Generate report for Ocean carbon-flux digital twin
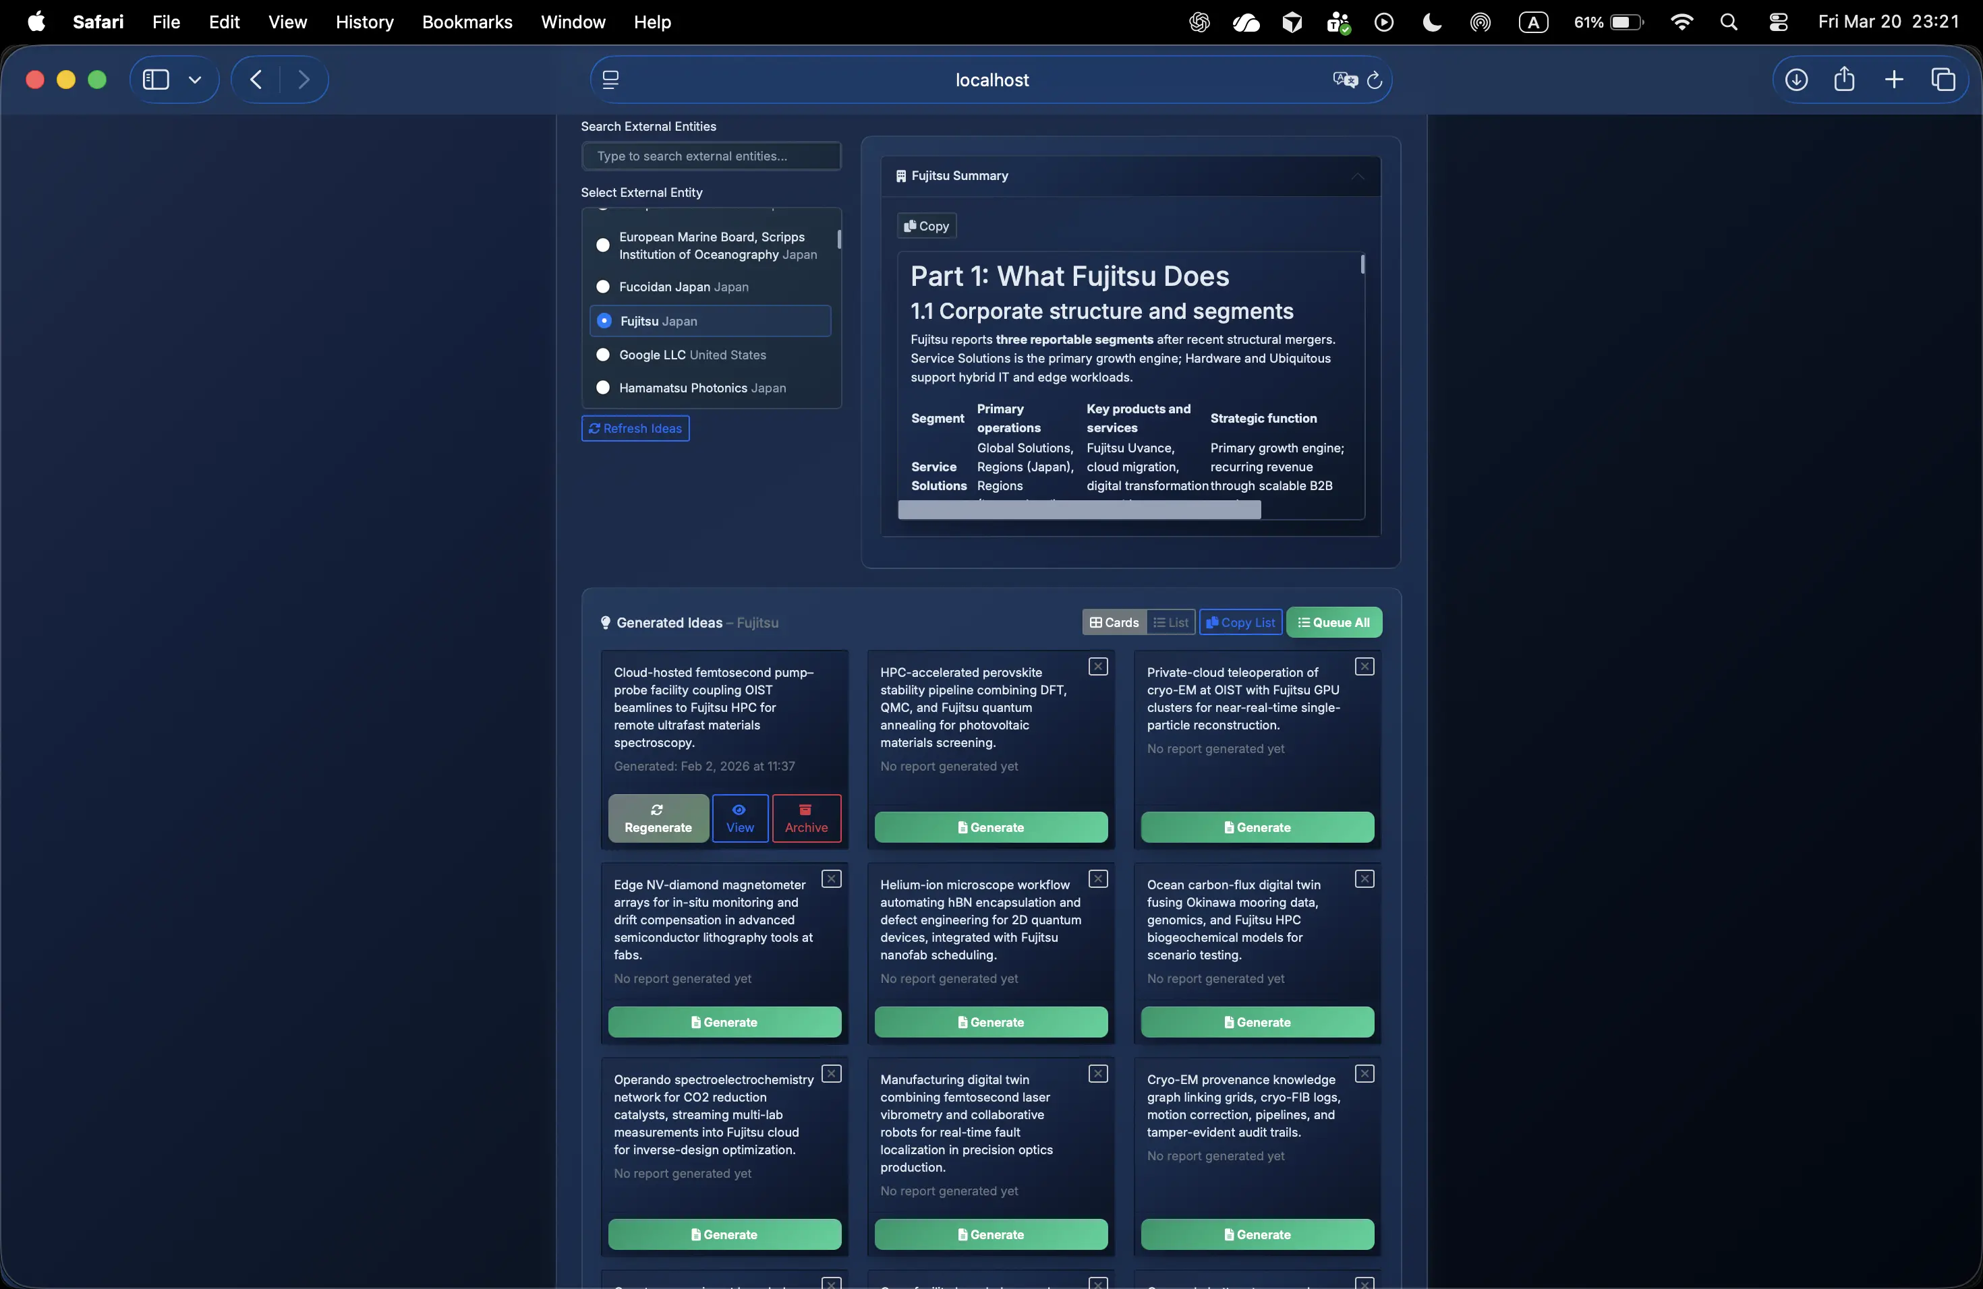 point(1257,1022)
